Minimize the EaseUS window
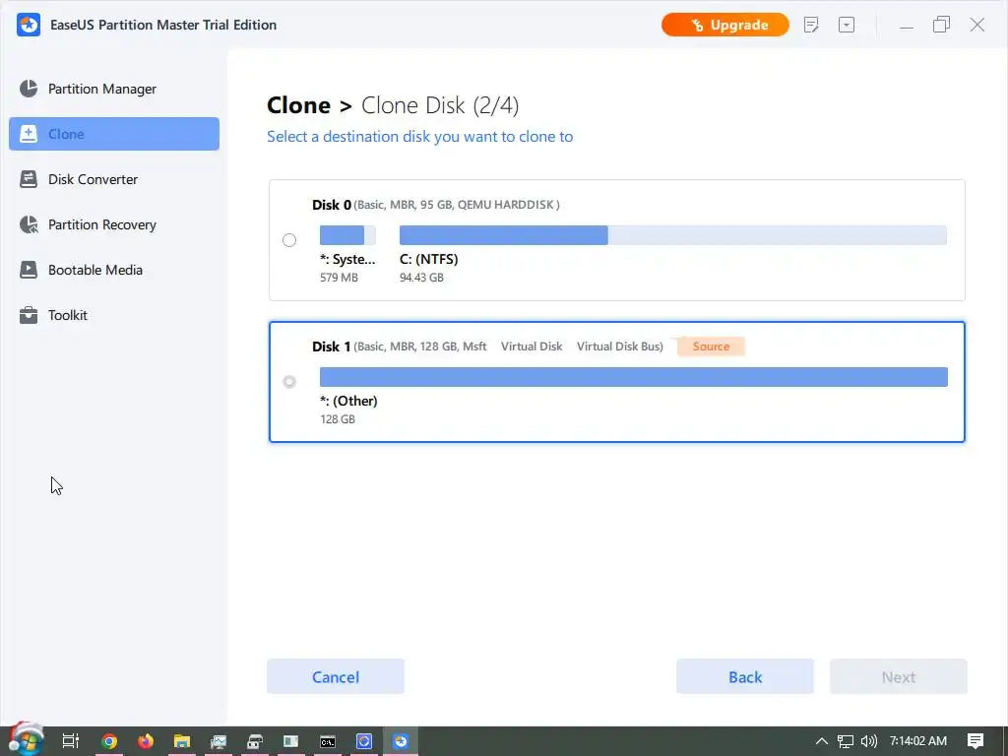 coord(907,25)
